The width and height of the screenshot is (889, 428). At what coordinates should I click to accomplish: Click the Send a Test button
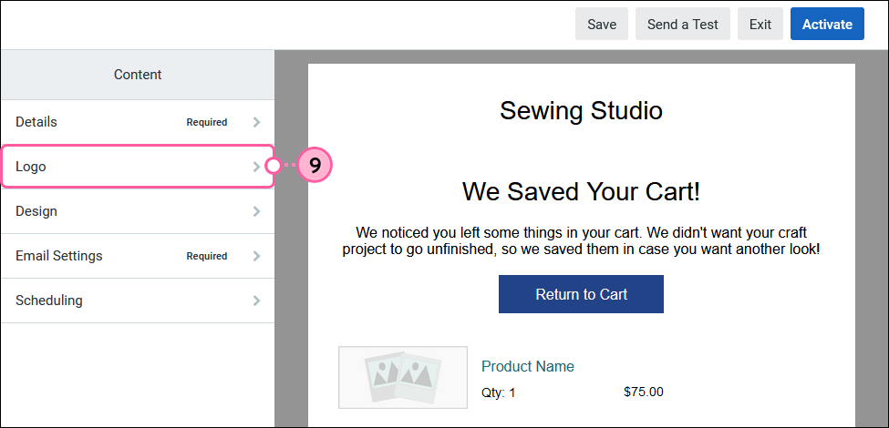point(683,25)
